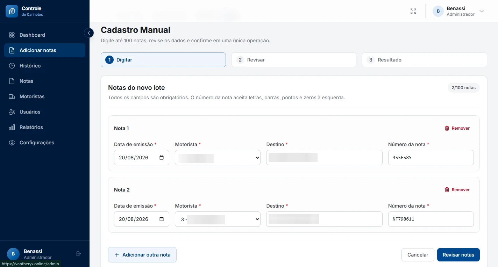Click the Número da nota field showing NF798611

tap(431, 219)
